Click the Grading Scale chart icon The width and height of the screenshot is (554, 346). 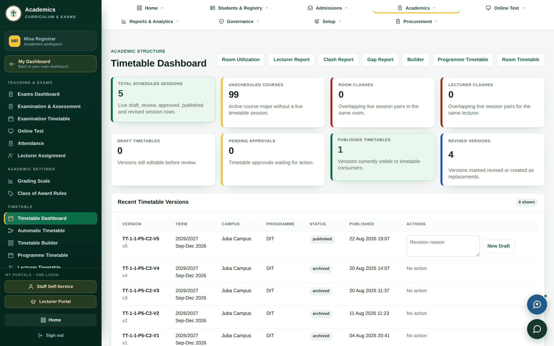pos(11,181)
